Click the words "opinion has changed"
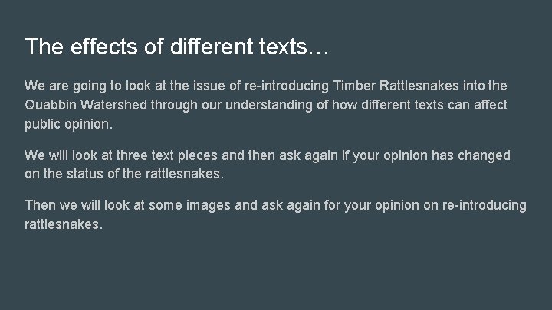Viewport: 552px width, 310px height. pyautogui.click(x=447, y=155)
